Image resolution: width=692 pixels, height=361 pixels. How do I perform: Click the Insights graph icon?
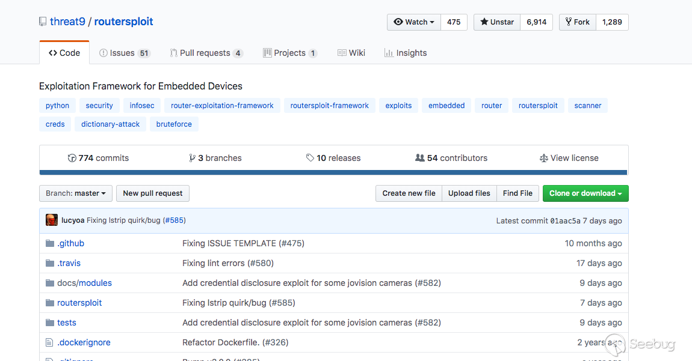coord(389,53)
